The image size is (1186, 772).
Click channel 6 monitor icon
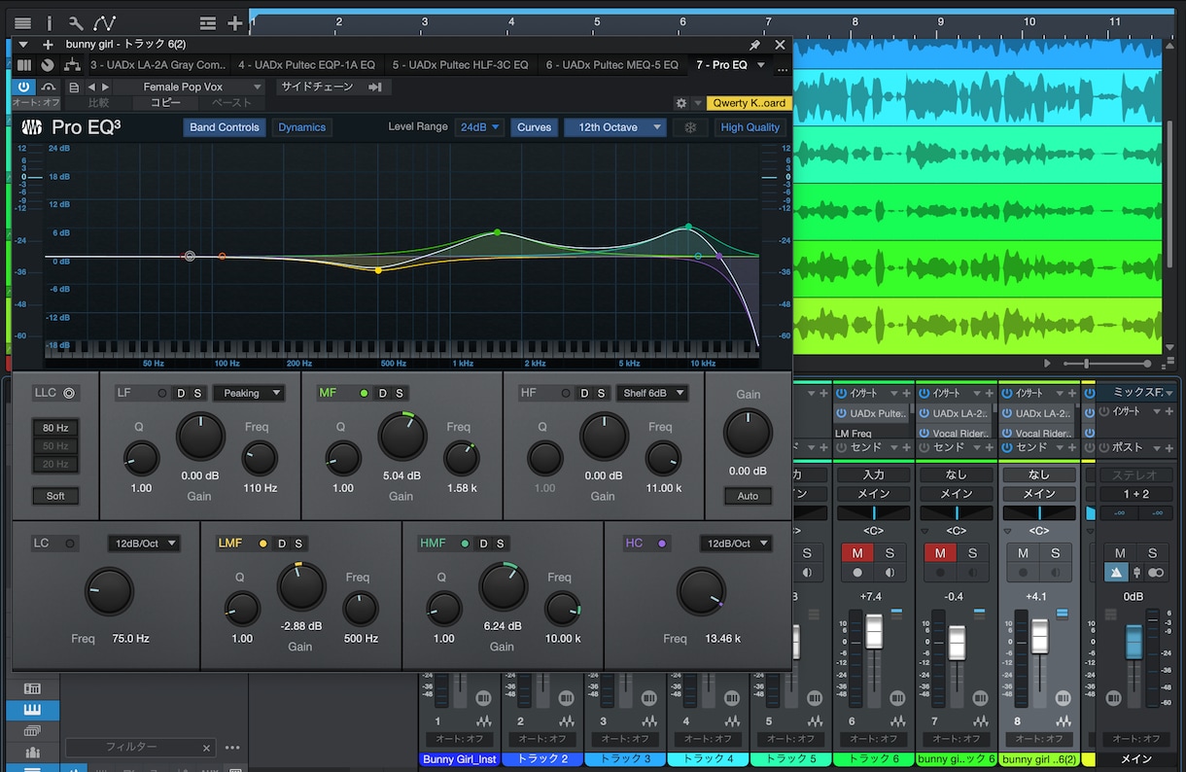[x=889, y=573]
